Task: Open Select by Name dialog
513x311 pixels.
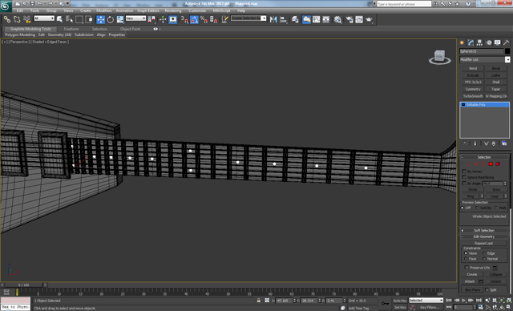Action: coord(69,19)
